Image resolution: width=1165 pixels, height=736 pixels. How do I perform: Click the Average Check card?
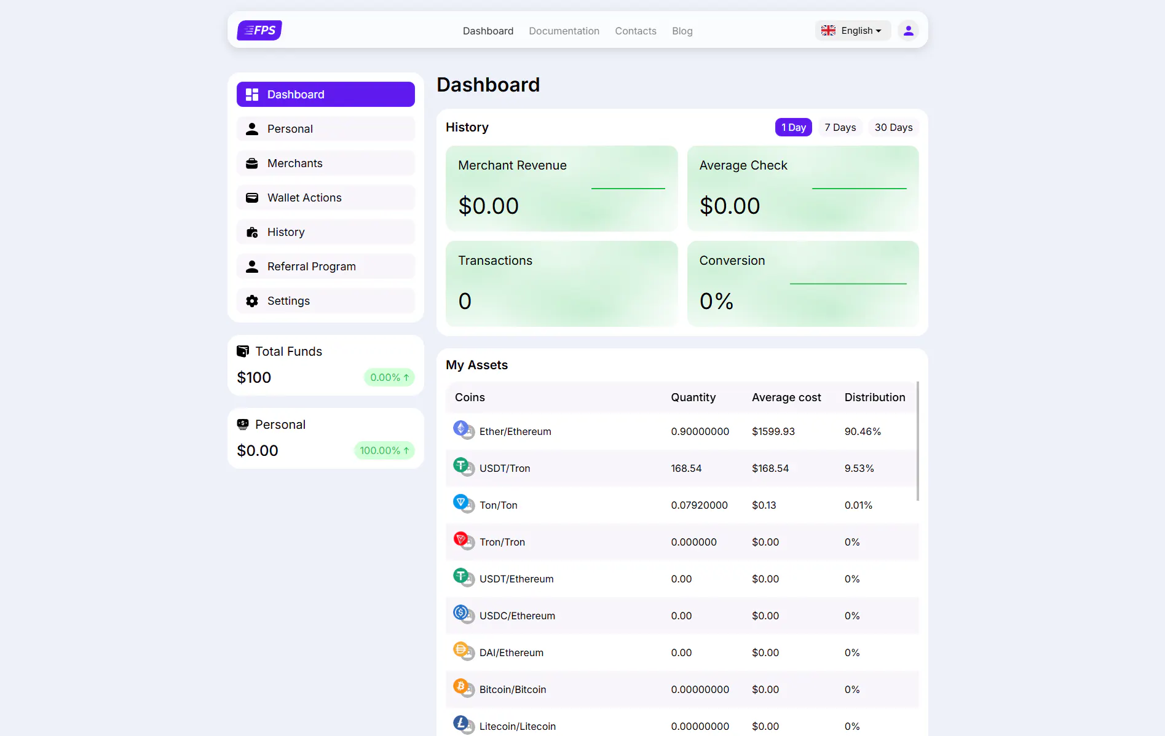pyautogui.click(x=803, y=189)
